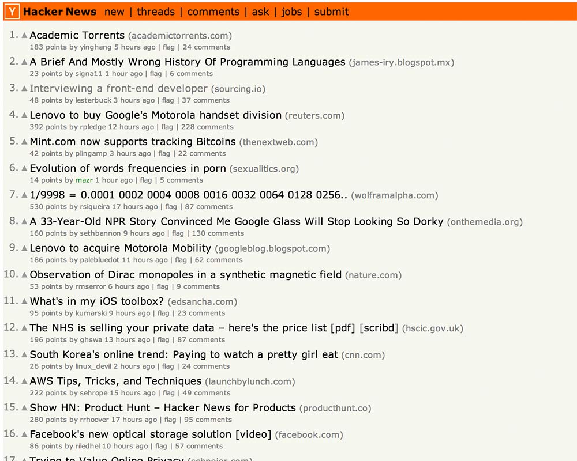Upvote Lenovo to acquire Motorola Mobility
This screenshot has height=461, width=577.
(x=24, y=248)
